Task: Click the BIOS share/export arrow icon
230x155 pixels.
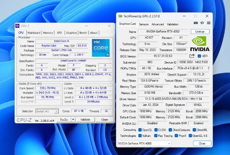Action: pos(192,56)
